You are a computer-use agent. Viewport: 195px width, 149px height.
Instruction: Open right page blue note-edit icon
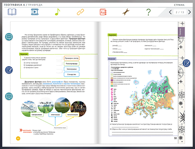point(187,63)
